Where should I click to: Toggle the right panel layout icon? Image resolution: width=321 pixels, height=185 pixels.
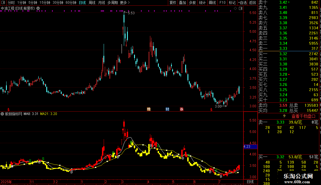(x=241, y=9)
